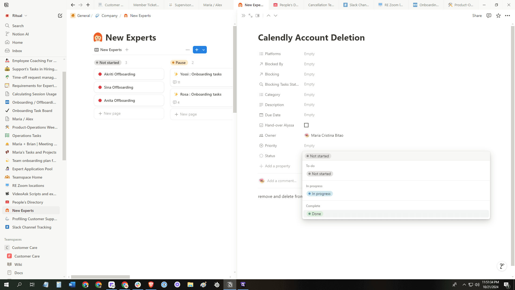The image size is (515, 290).
Task: Open the Due Date property value
Action: (x=309, y=115)
